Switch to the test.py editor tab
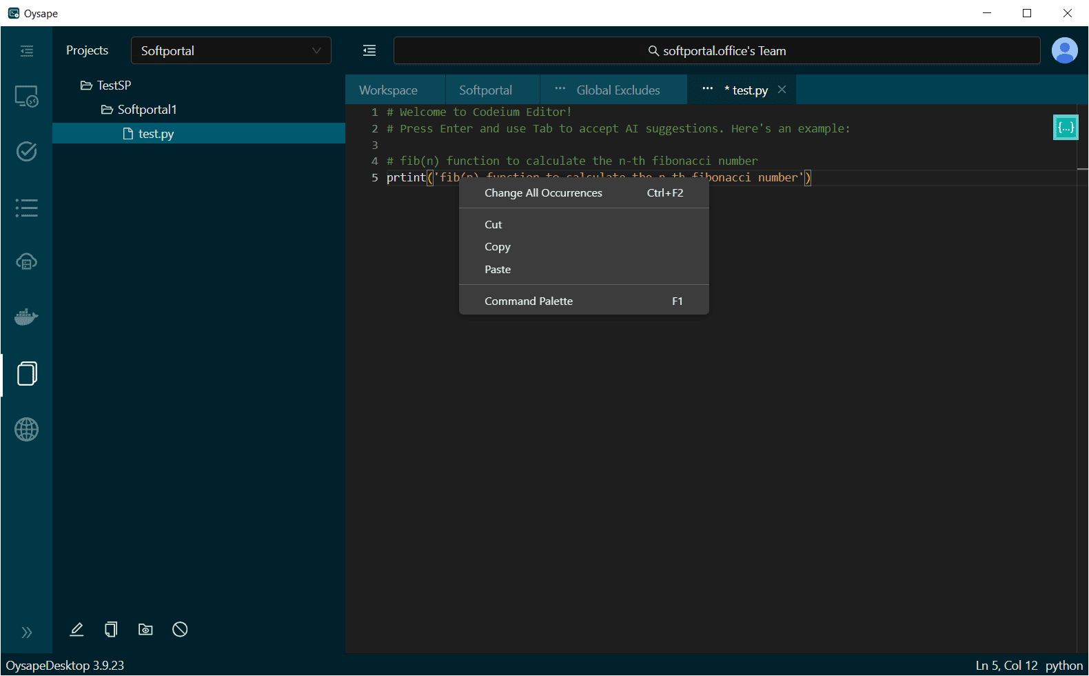1089x676 pixels. coord(750,90)
